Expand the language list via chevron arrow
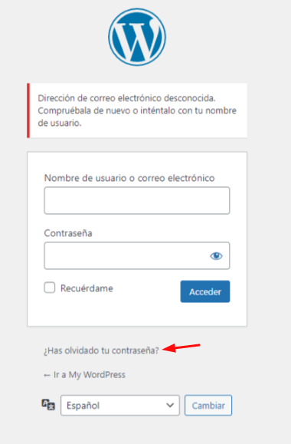Viewport: 291px width, 444px height. click(170, 405)
